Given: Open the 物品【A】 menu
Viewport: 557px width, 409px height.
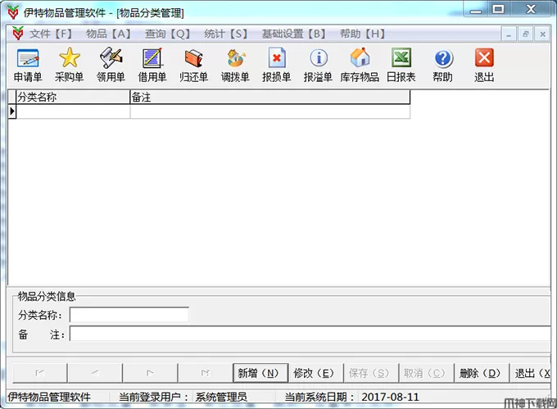Looking at the screenshot, I should click(x=108, y=34).
